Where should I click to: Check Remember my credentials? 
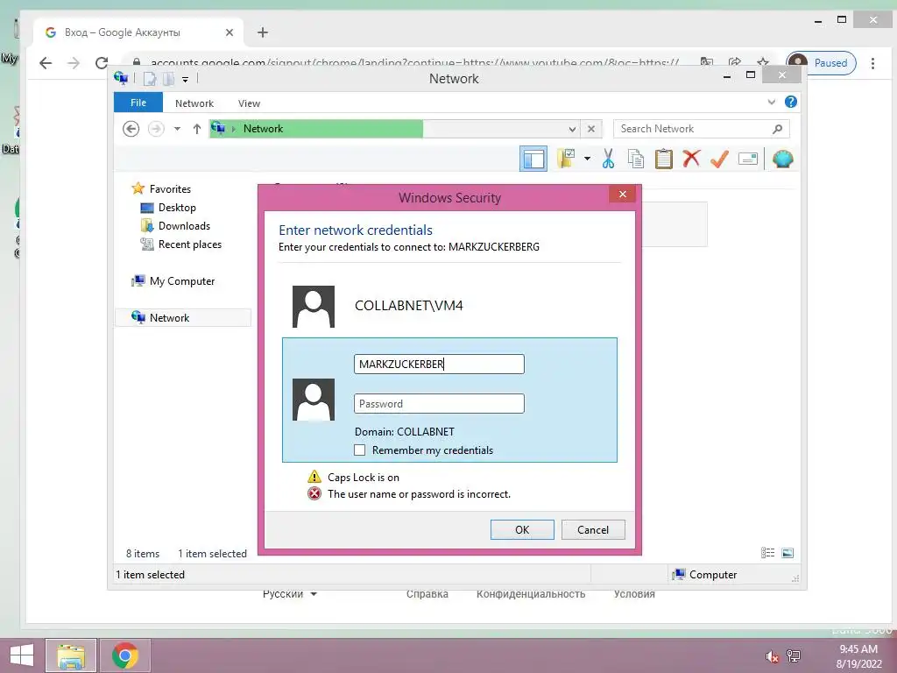pyautogui.click(x=360, y=450)
